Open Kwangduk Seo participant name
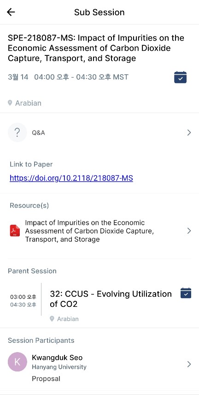The height and width of the screenshot is (395, 199). point(57,358)
